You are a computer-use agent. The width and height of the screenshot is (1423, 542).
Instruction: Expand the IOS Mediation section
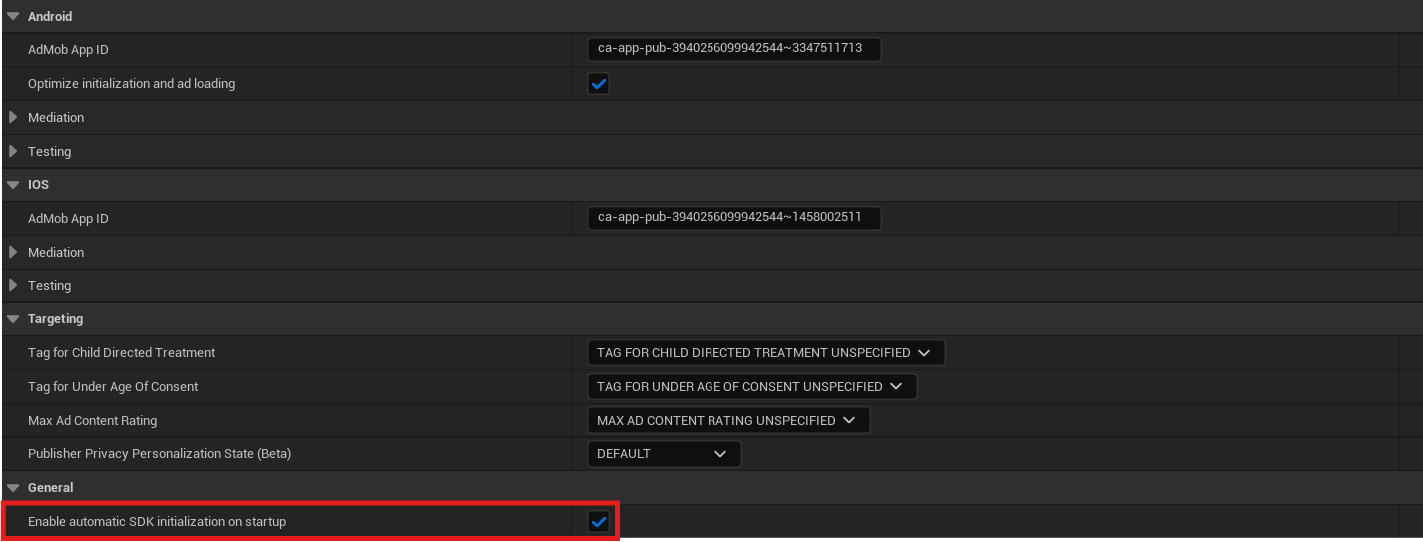[x=13, y=253]
